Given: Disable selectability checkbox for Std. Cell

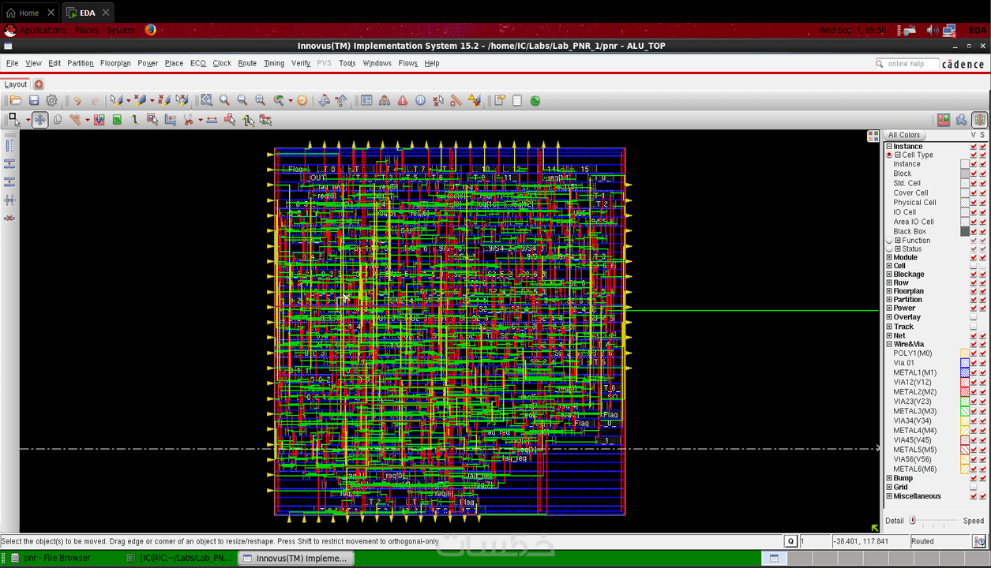Looking at the screenshot, I should (982, 183).
